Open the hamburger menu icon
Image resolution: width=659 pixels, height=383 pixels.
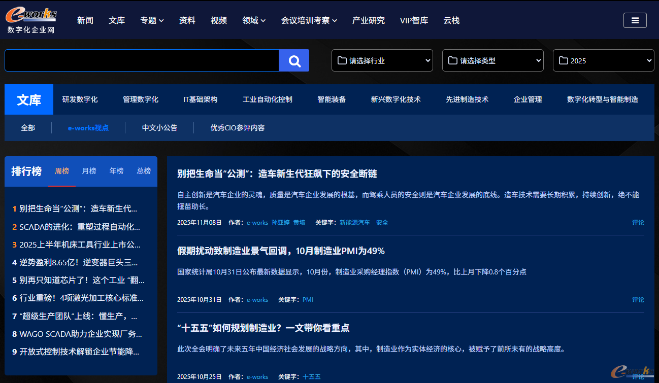click(635, 20)
